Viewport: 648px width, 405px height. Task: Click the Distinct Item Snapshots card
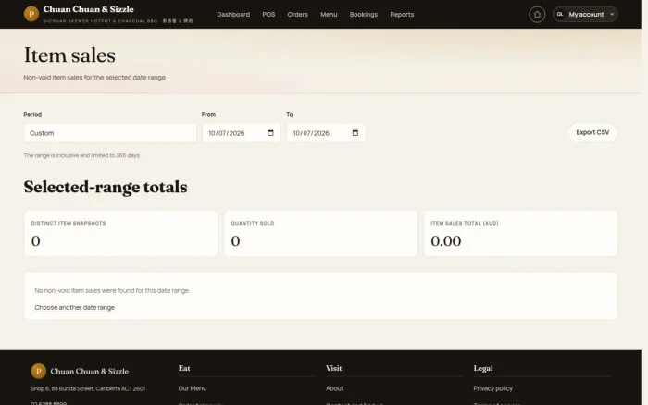coord(120,234)
